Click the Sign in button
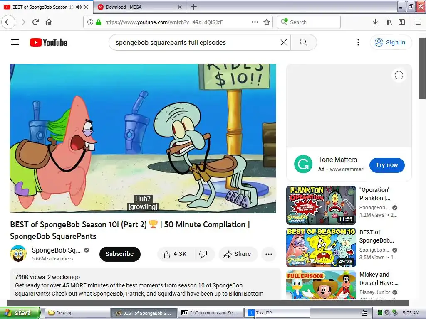426x319 pixels. pyautogui.click(x=391, y=42)
